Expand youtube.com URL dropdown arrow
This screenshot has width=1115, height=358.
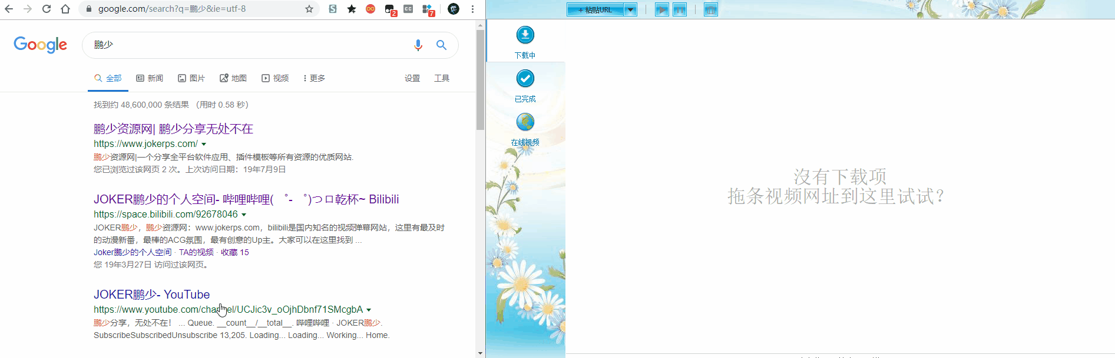[369, 310]
